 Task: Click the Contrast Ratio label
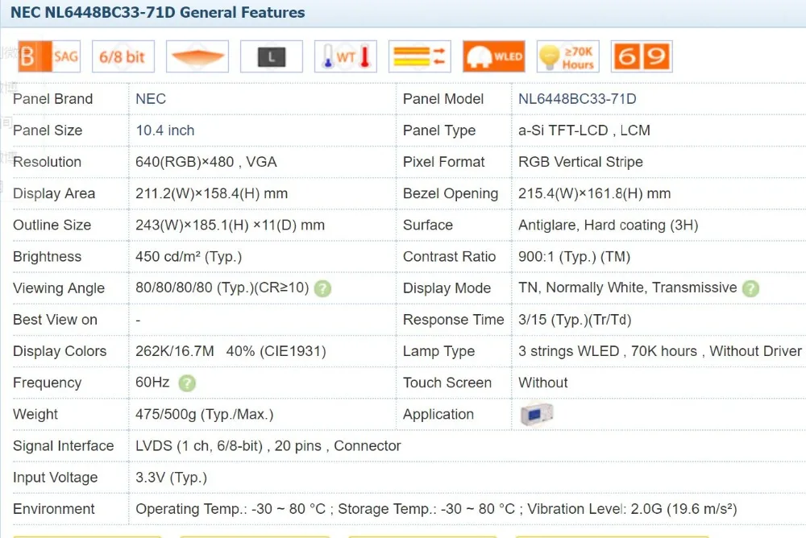[x=449, y=256]
